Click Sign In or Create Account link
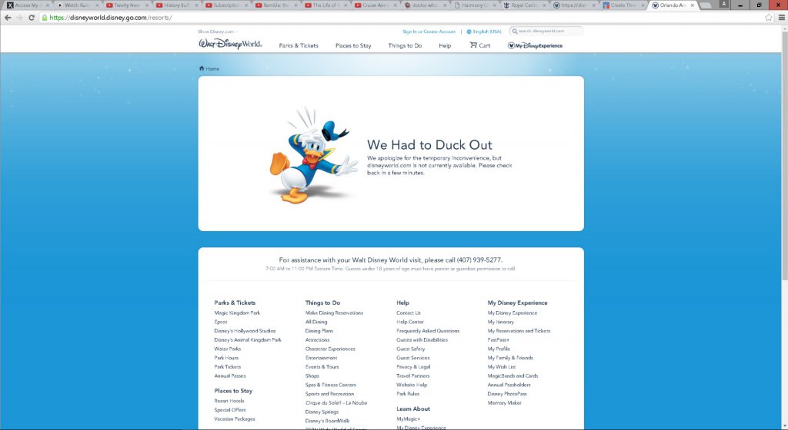Viewport: 788px width, 430px height. point(429,31)
